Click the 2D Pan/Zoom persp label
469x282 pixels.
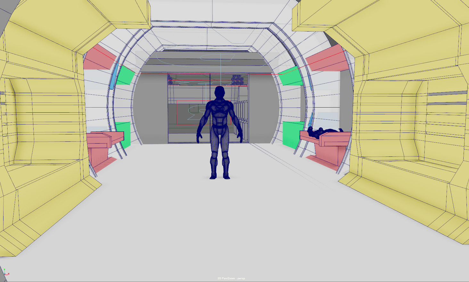pyautogui.click(x=231, y=278)
